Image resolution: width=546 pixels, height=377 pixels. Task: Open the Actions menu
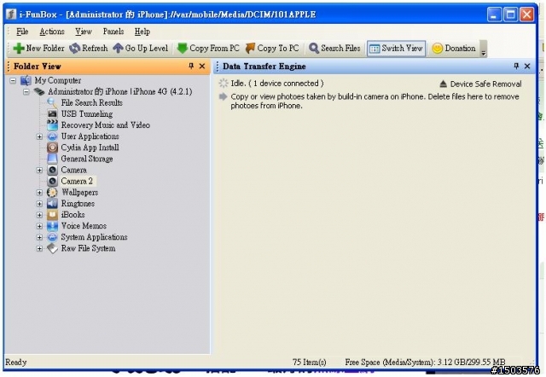(52, 32)
